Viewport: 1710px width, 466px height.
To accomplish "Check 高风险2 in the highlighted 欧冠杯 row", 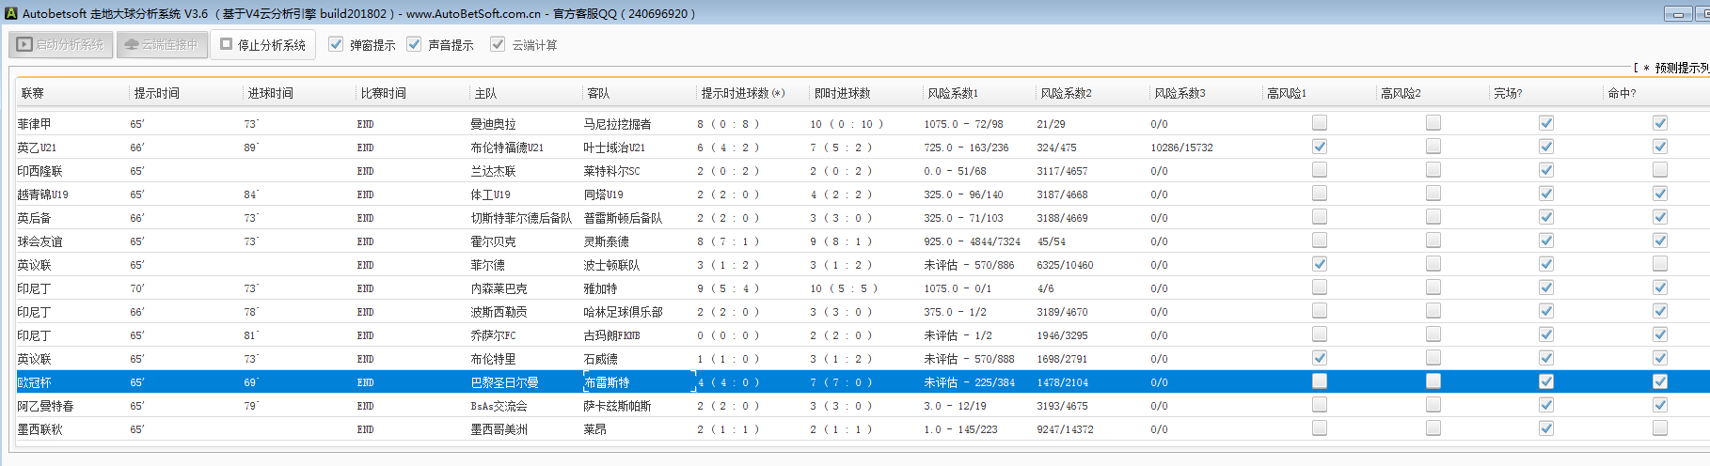I will pos(1433,381).
